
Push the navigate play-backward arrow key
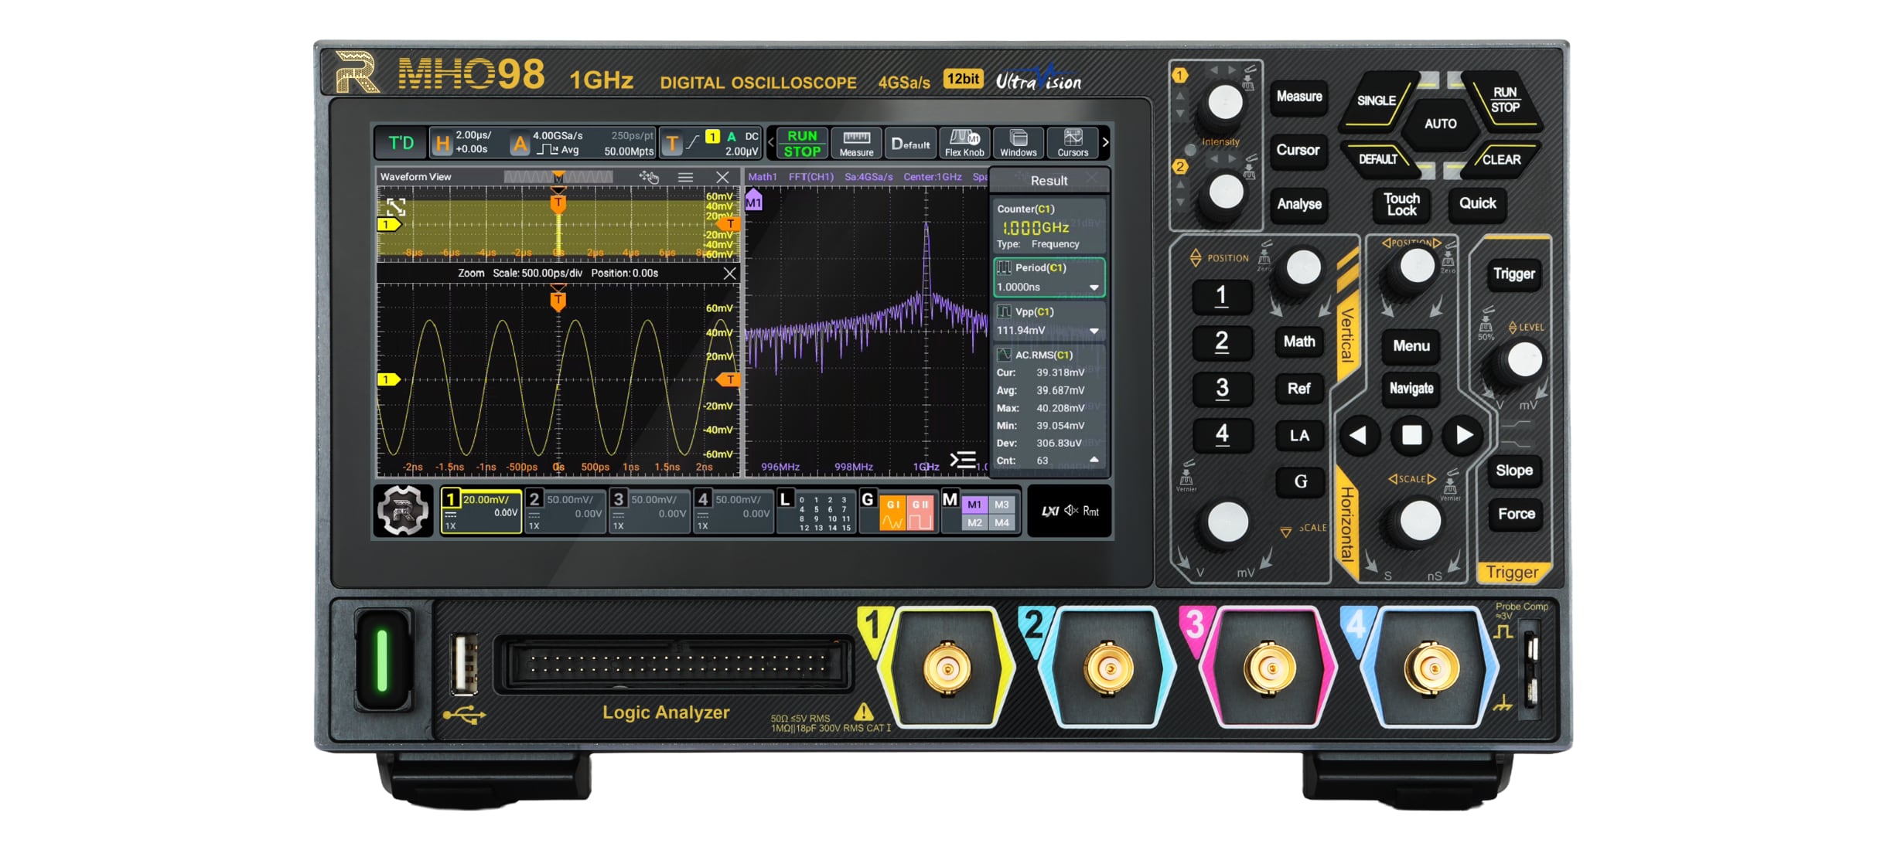tap(1359, 436)
